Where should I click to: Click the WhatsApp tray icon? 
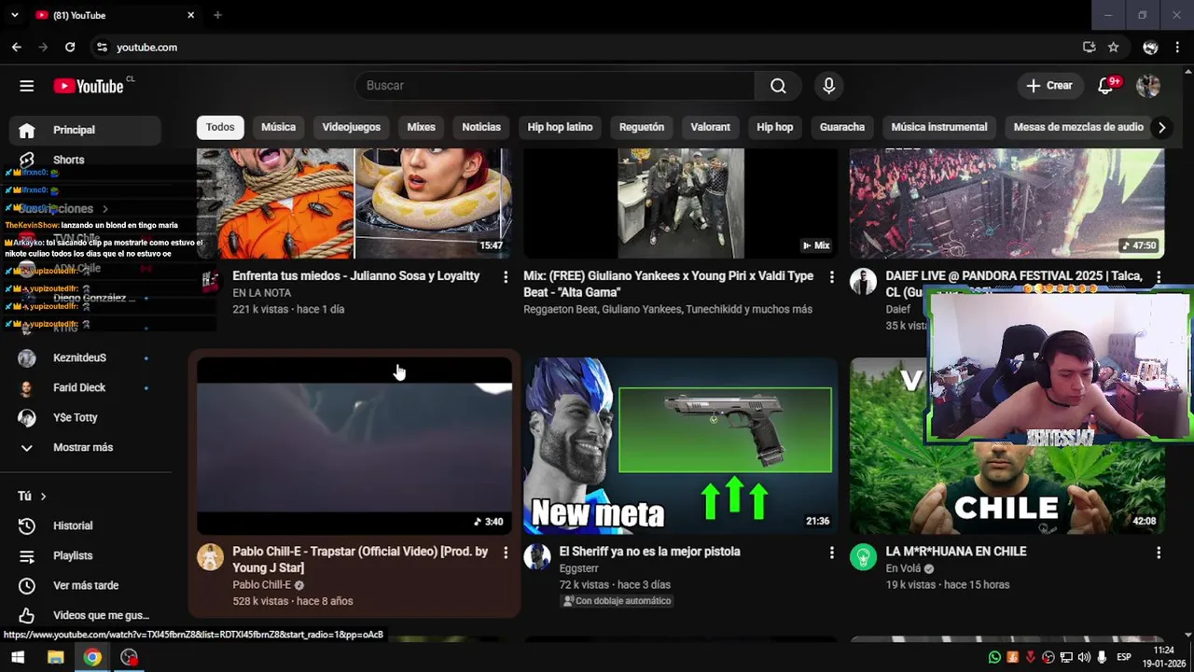pos(994,657)
